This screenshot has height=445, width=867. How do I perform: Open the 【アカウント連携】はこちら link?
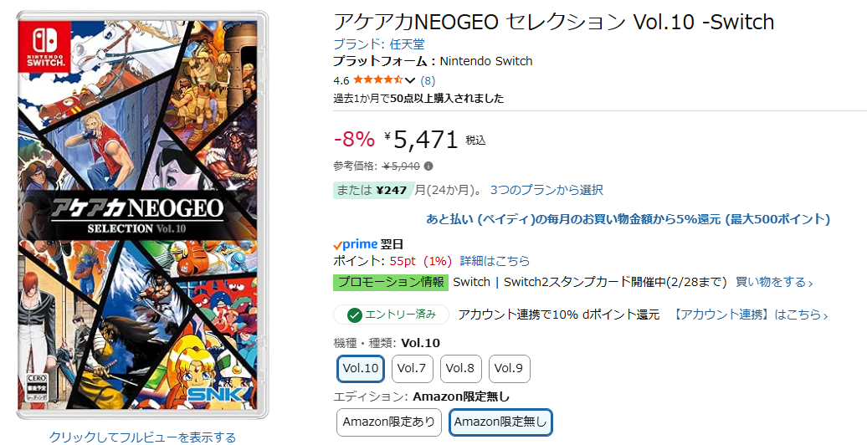click(x=751, y=315)
